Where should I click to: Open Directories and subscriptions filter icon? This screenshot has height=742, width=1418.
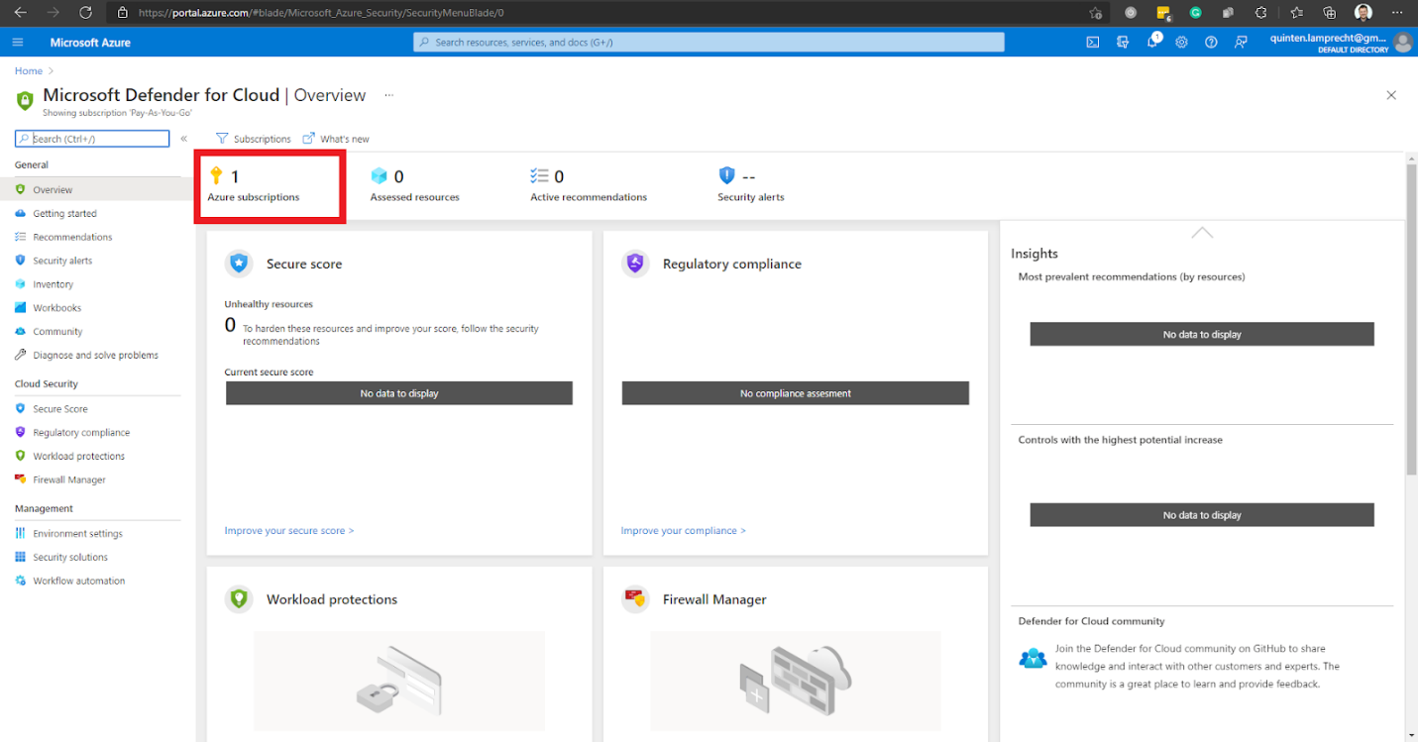[x=1122, y=43]
